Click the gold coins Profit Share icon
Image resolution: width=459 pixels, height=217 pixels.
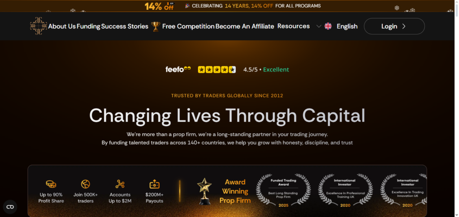(x=51, y=184)
